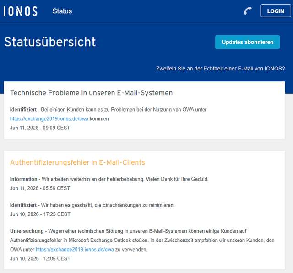
Task: Click 'Identifiziert' label dated Jun 10 17:25
Action: (23, 205)
